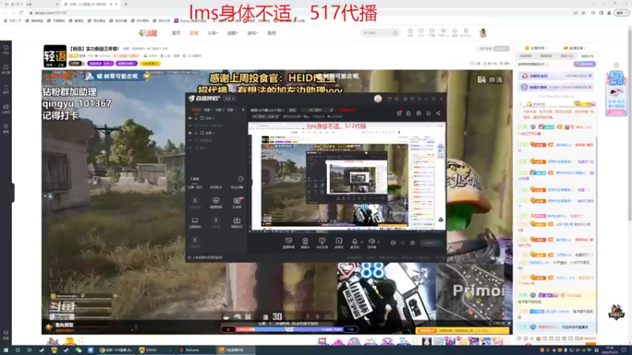Expand speaker options arrow
The height and width of the screenshot is (355, 632).
click(x=378, y=242)
